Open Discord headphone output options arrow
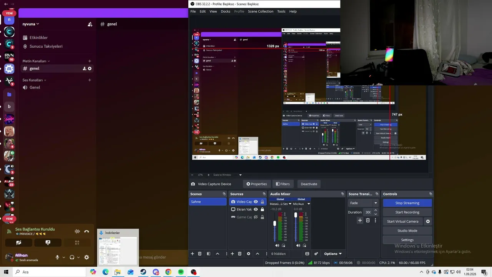The width and height of the screenshot is (492, 277). point(78,257)
